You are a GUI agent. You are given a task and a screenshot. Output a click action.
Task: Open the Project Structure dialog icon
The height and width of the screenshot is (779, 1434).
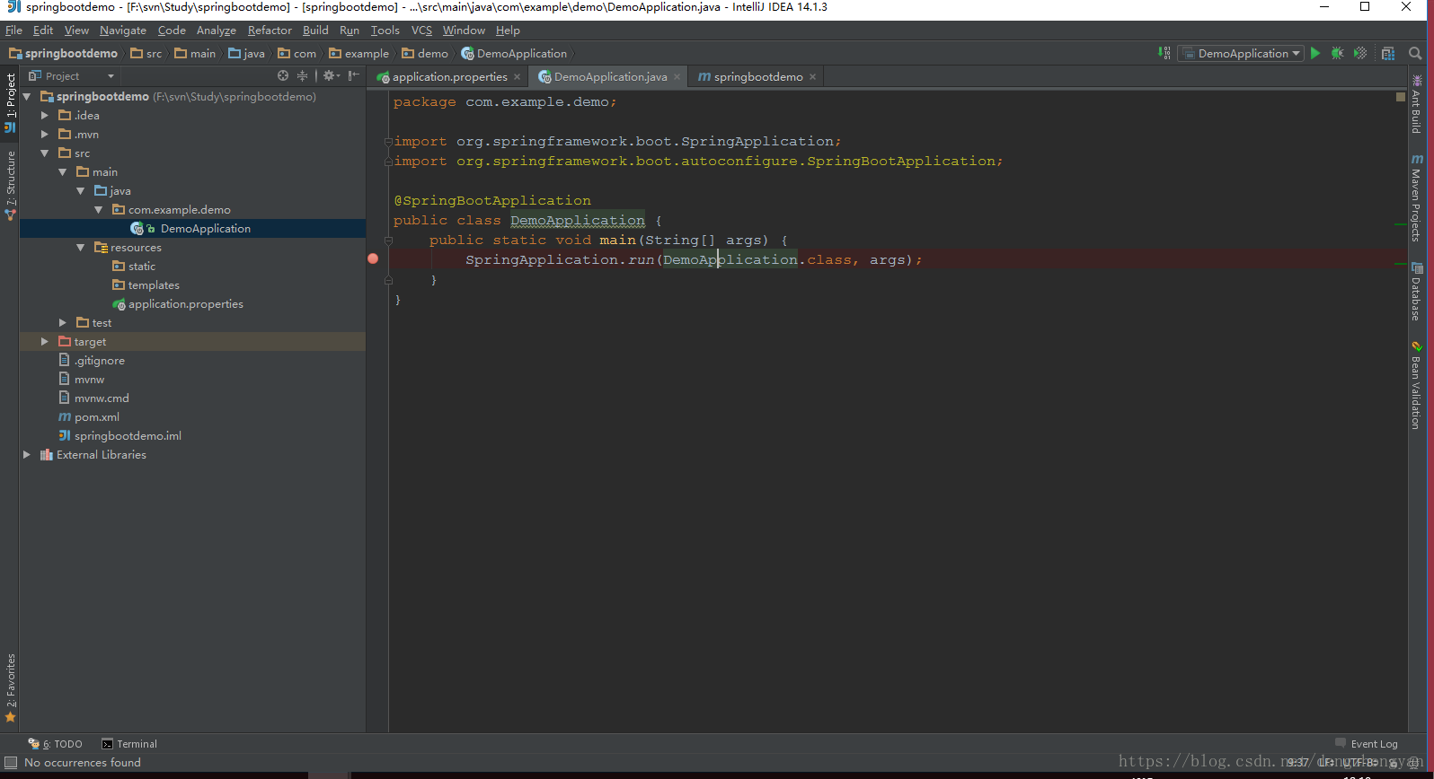(1388, 53)
